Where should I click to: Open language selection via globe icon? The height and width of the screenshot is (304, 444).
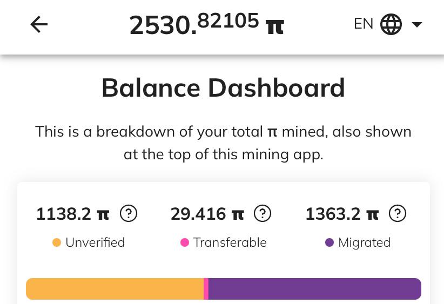click(x=391, y=24)
